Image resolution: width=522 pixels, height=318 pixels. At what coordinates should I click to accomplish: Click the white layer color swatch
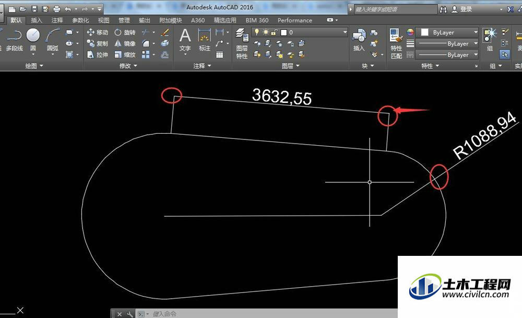[284, 32]
